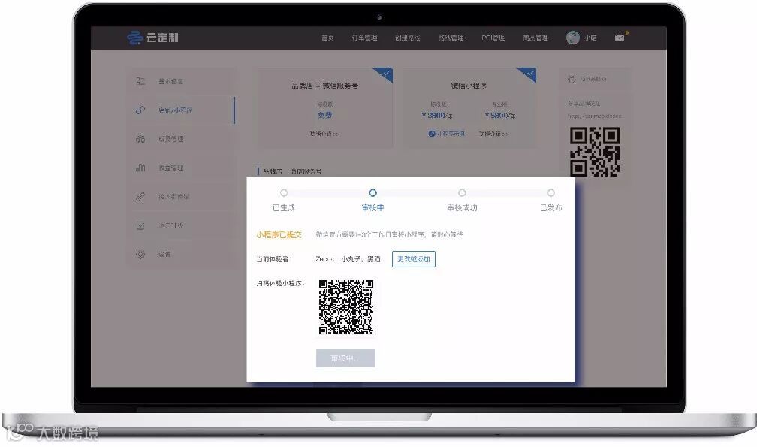The height and width of the screenshot is (447, 757).
Task: Click checkmark badge on 品牌店 + 微信服务号 card
Action: pos(385,74)
